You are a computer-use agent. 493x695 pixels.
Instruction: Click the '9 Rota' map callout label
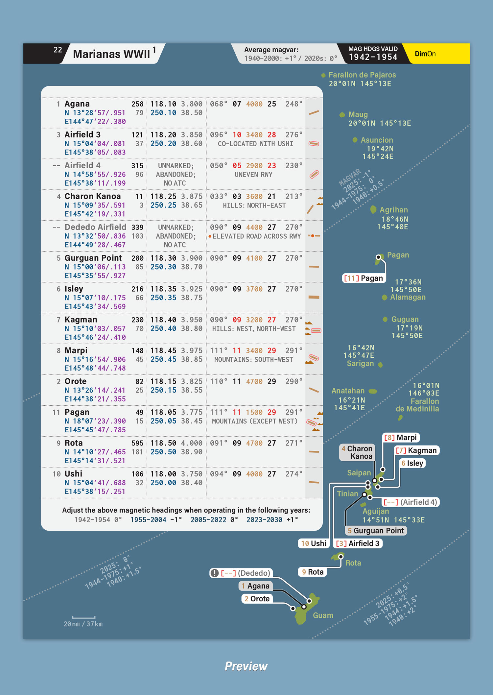click(x=313, y=572)
